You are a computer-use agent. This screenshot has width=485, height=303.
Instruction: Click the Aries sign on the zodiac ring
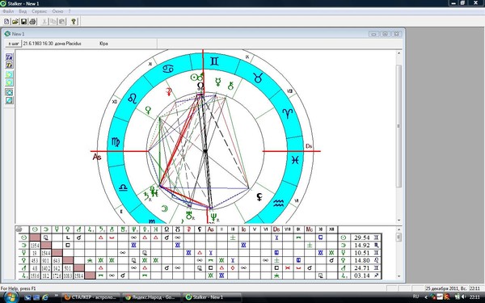point(288,113)
